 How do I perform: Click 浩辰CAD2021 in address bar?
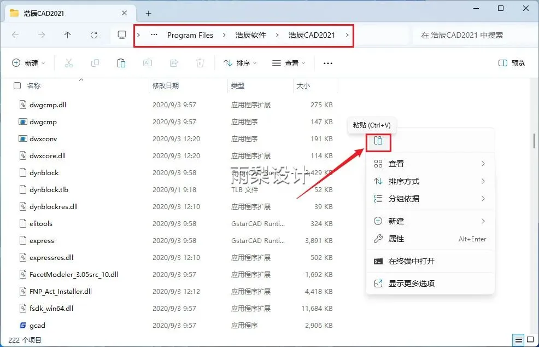coord(312,35)
